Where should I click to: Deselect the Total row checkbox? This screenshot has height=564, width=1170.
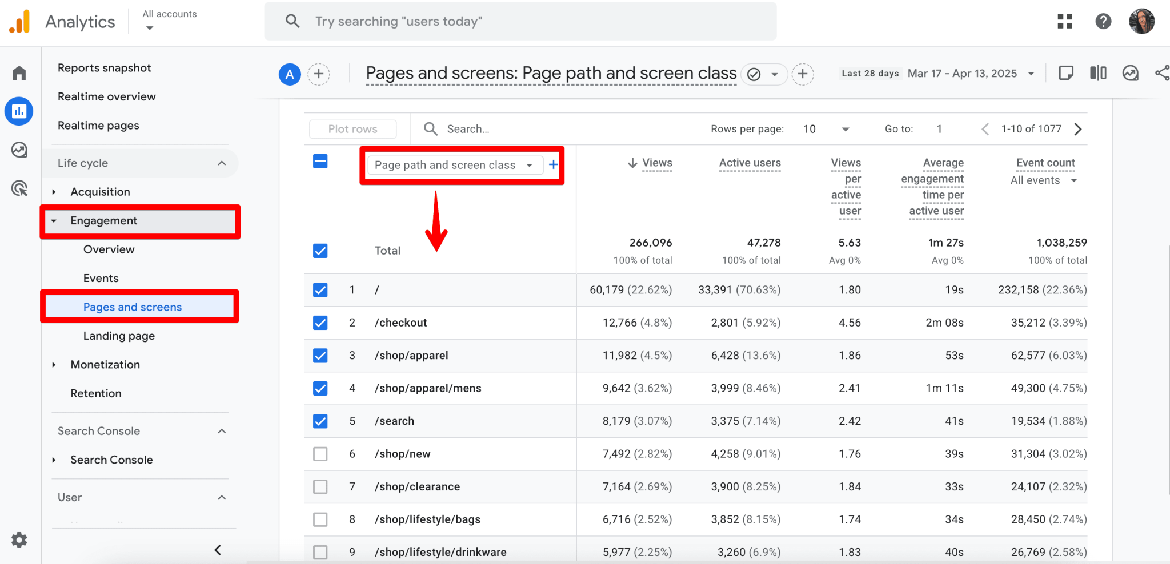pos(320,251)
